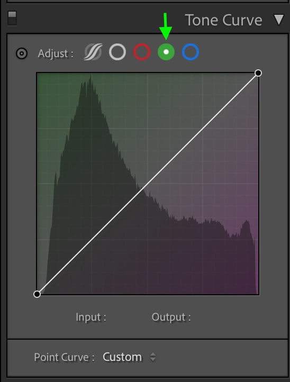
Task: Add a point at the curve's midpoint
Action: point(148,184)
